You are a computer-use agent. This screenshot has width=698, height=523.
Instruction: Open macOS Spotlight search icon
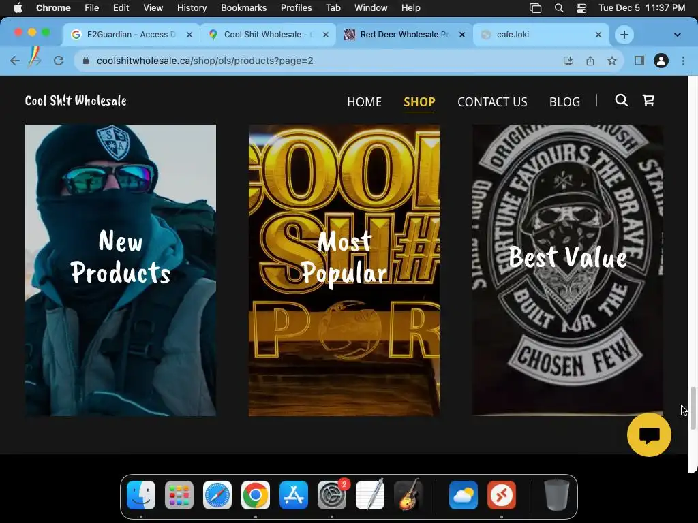pyautogui.click(x=559, y=8)
